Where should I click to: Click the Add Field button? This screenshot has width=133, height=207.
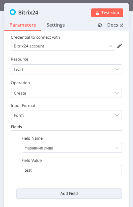pos(69,194)
